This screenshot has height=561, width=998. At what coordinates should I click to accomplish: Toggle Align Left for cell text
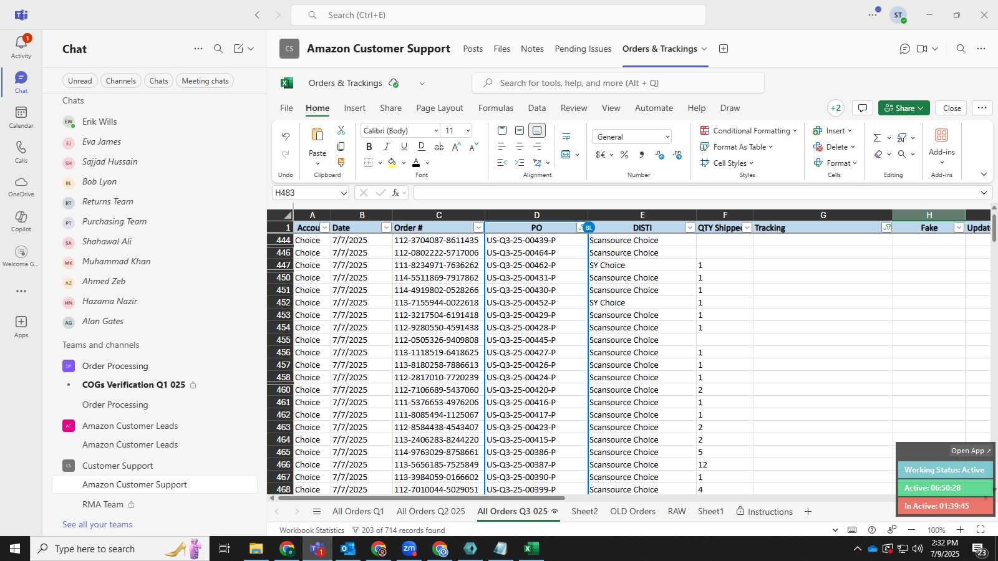[502, 146]
